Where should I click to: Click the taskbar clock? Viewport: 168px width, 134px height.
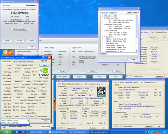164,132
